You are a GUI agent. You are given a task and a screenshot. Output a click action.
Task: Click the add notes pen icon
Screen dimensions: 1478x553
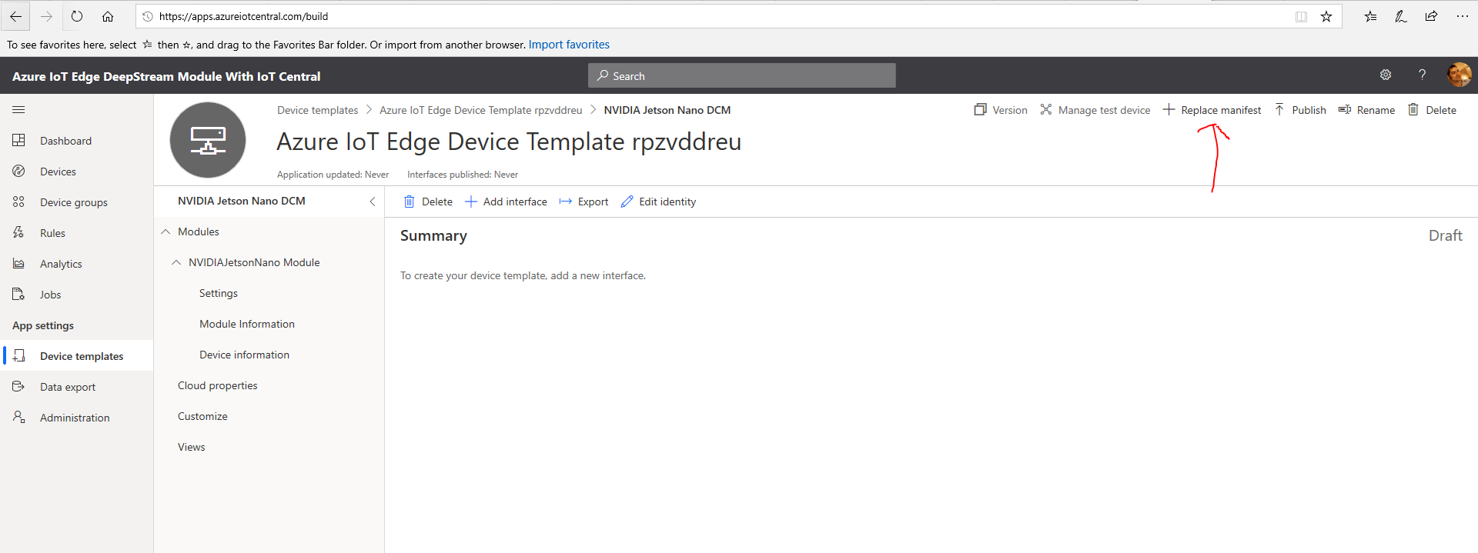(1401, 16)
